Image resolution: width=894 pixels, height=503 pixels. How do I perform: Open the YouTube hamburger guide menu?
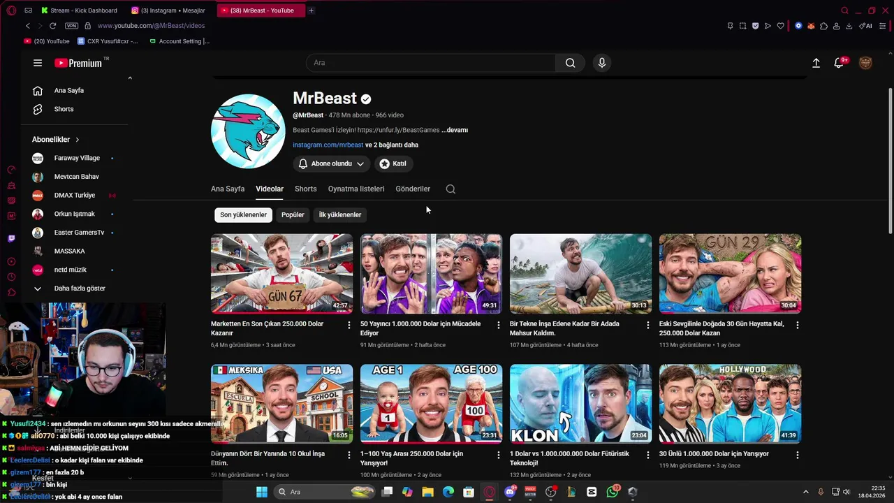coord(38,63)
